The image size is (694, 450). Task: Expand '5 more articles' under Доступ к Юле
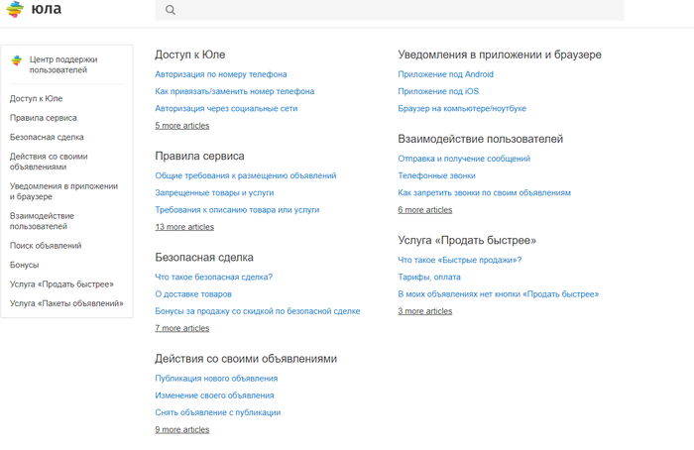(x=181, y=126)
